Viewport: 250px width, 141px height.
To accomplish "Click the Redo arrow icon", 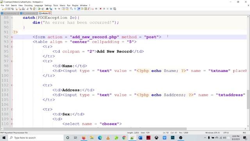I will 43,9.
